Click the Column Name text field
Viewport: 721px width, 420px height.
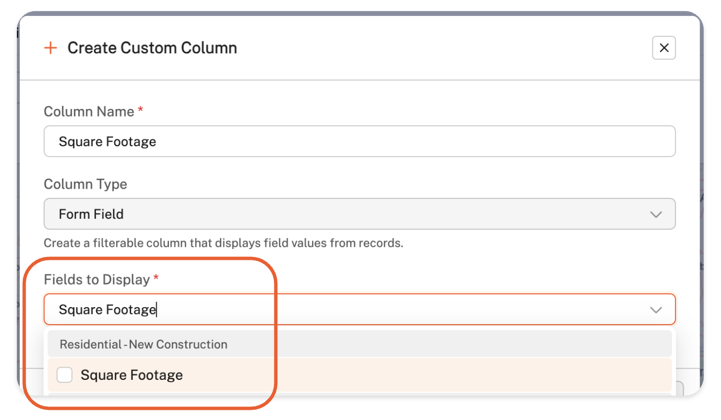point(359,141)
